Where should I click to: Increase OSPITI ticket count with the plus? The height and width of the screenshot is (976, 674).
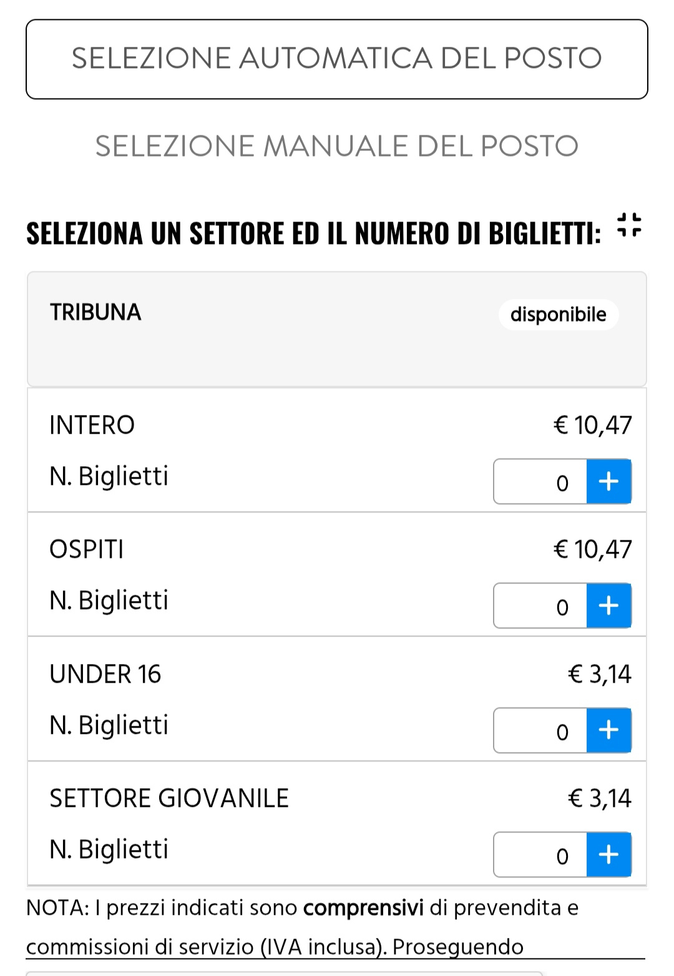point(608,605)
